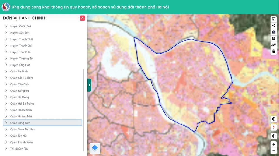Image resolution: width=279 pixels, height=156 pixels.
Task: Toggle the map contrast half-circle button
Action: point(273,119)
